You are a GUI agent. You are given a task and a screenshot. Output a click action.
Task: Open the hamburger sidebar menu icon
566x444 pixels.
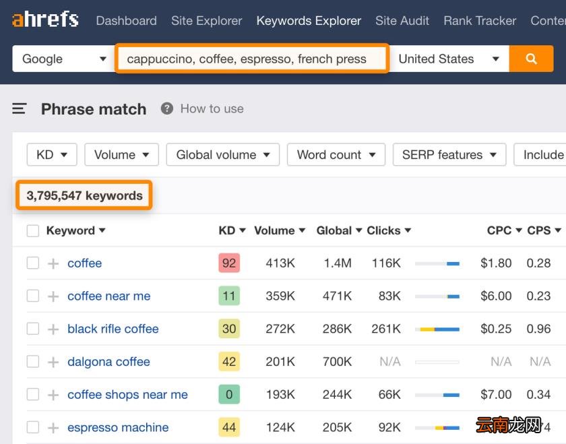[19, 108]
